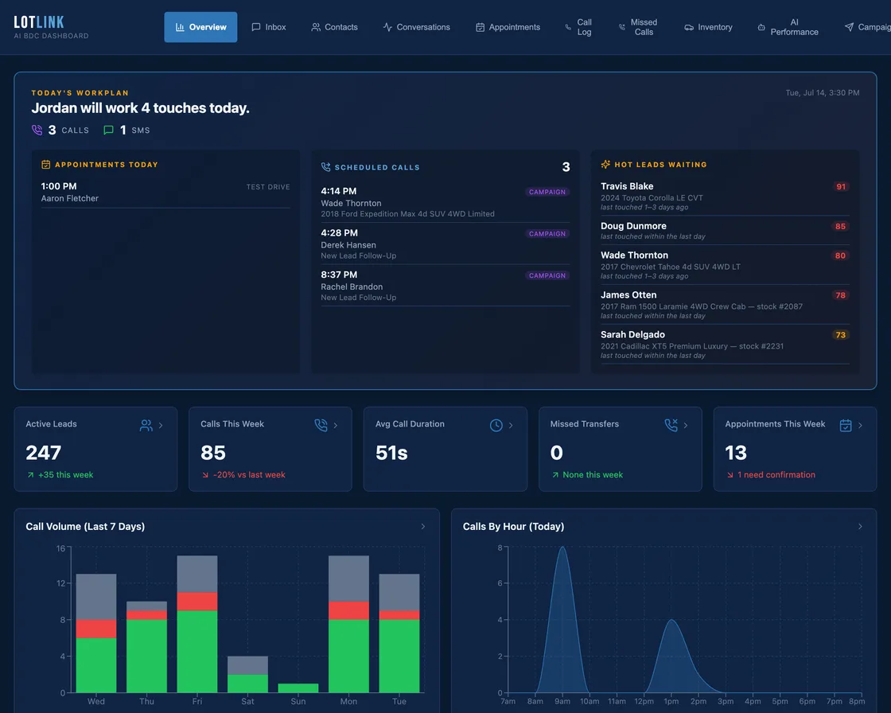Open Missed Transfers details chevron
Image resolution: width=891 pixels, height=713 pixels.
[x=686, y=425]
